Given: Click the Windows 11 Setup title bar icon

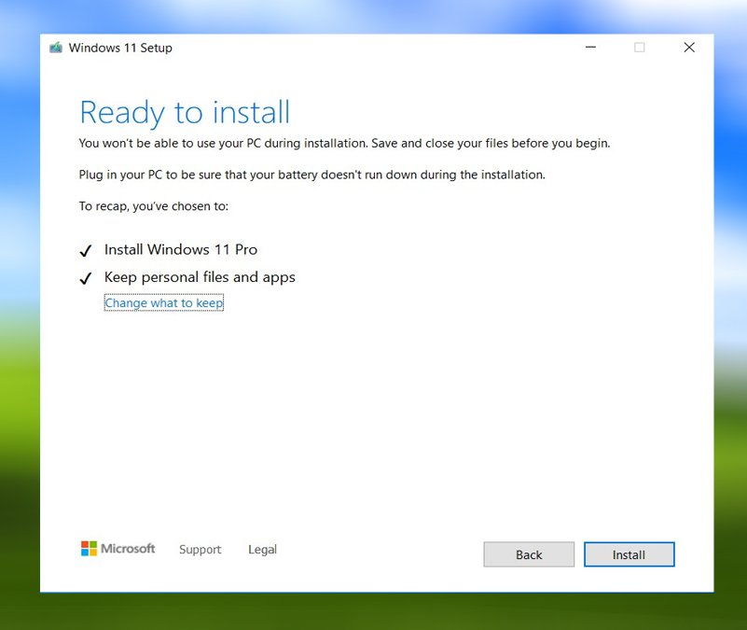Looking at the screenshot, I should 56,47.
